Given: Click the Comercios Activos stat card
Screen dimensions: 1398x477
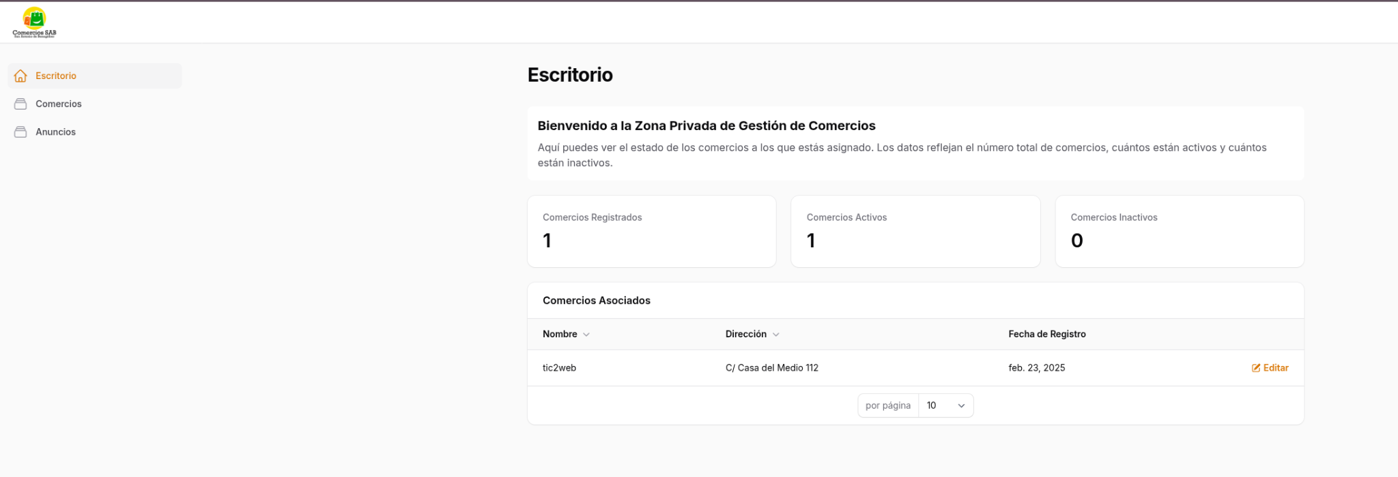Looking at the screenshot, I should pyautogui.click(x=915, y=231).
